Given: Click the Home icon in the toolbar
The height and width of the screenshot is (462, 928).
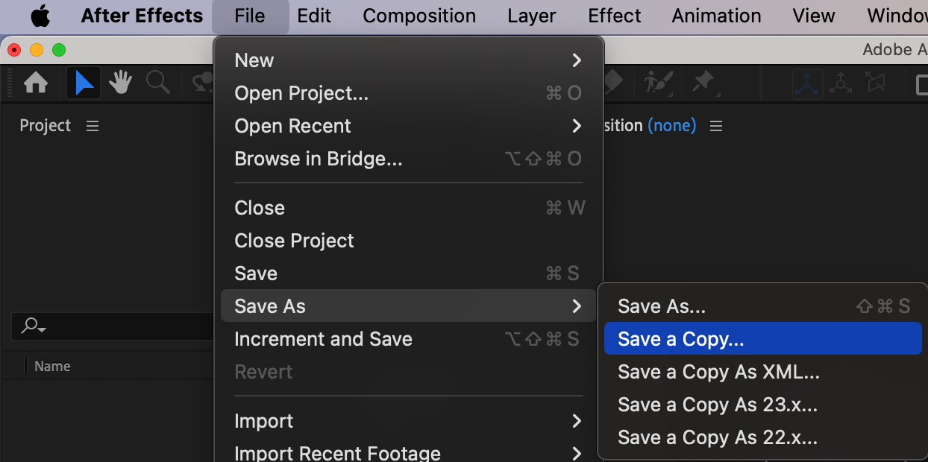Looking at the screenshot, I should (x=36, y=83).
